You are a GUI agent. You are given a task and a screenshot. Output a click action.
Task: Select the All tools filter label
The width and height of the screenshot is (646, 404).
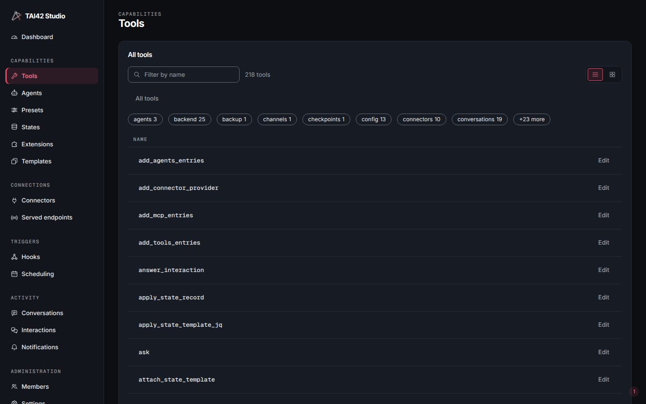point(147,98)
